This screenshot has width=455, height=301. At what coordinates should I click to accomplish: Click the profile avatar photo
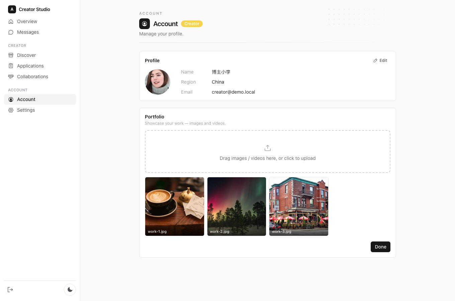click(x=158, y=82)
